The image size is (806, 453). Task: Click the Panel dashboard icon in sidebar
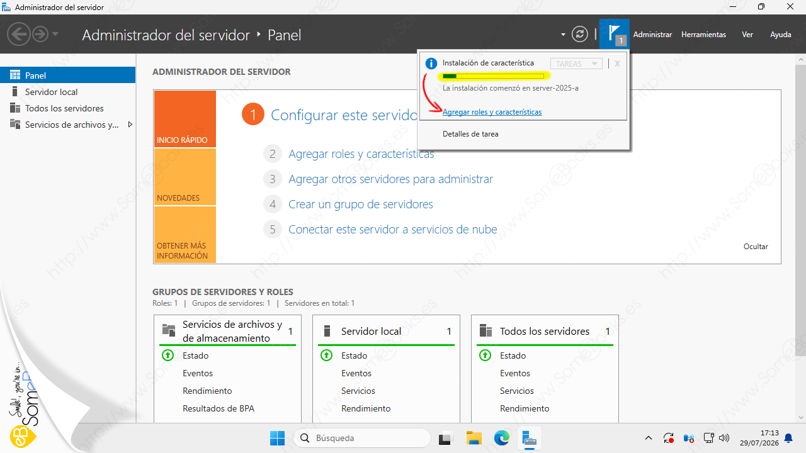tap(15, 75)
